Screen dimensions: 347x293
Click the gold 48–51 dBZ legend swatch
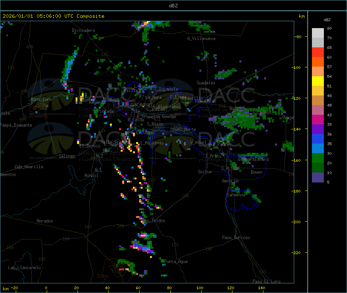[x=318, y=91]
